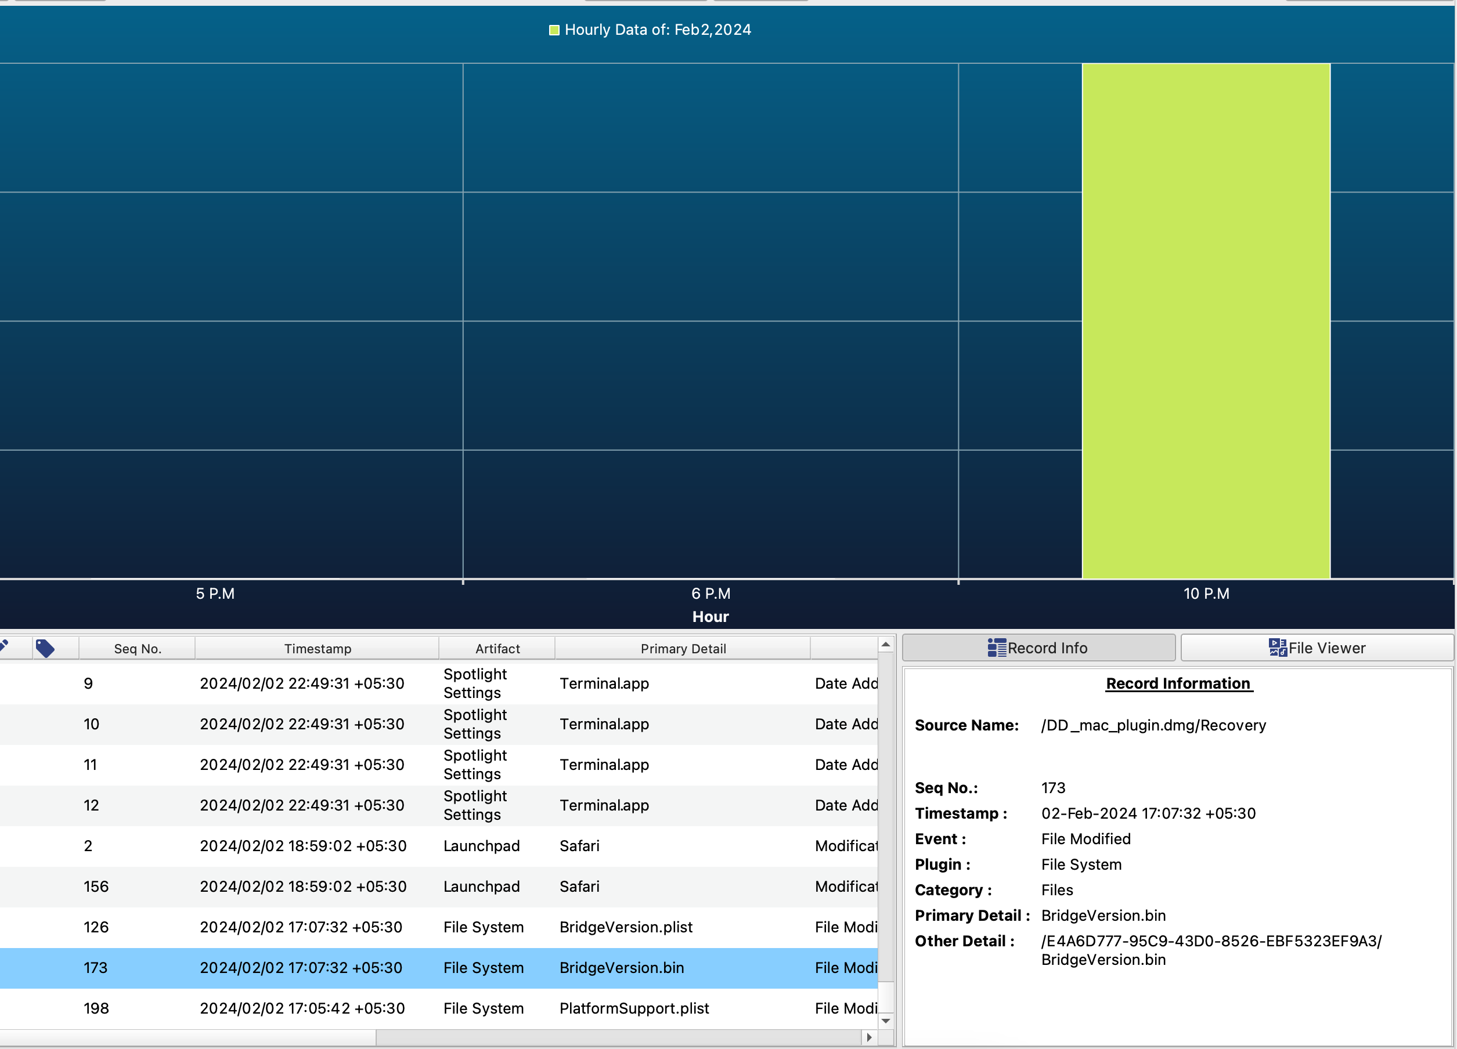Screen dimensions: 1457x1049
Task: Click the 'Hourly Data of: Feb2,2024' legend label
Action: coord(658,30)
